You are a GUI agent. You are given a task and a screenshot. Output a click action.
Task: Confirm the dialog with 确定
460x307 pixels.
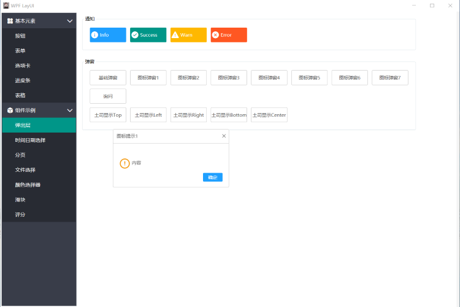point(213,177)
